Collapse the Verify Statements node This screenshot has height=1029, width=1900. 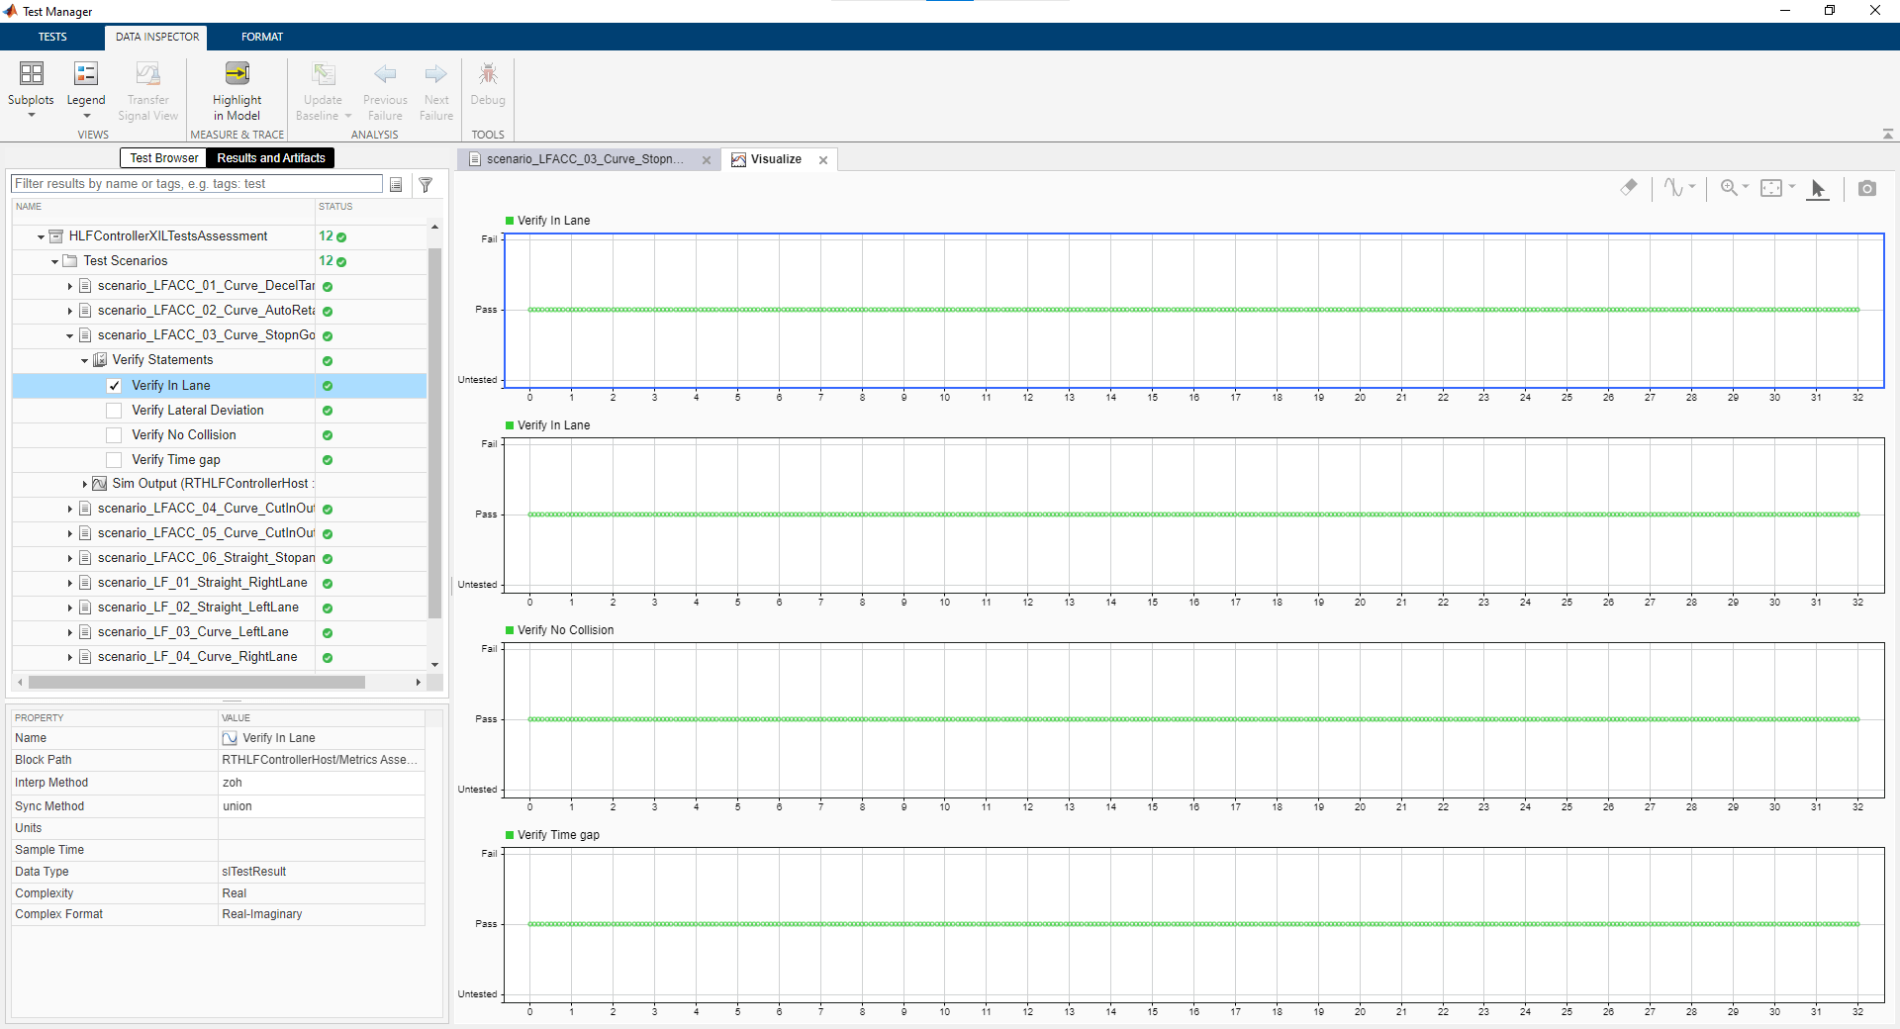(x=85, y=361)
